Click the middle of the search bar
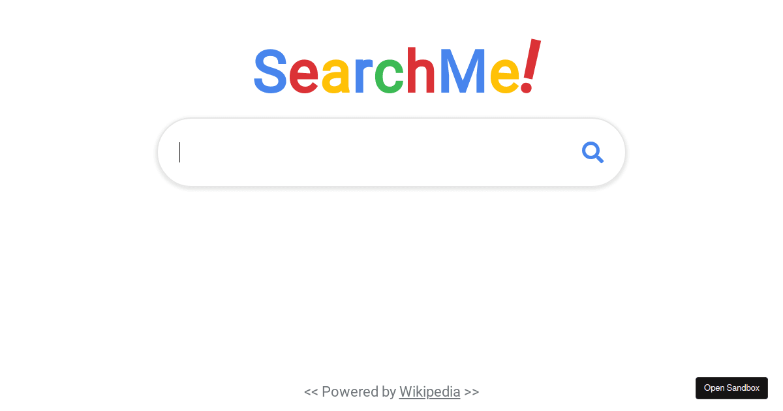783x411 pixels. click(x=391, y=153)
